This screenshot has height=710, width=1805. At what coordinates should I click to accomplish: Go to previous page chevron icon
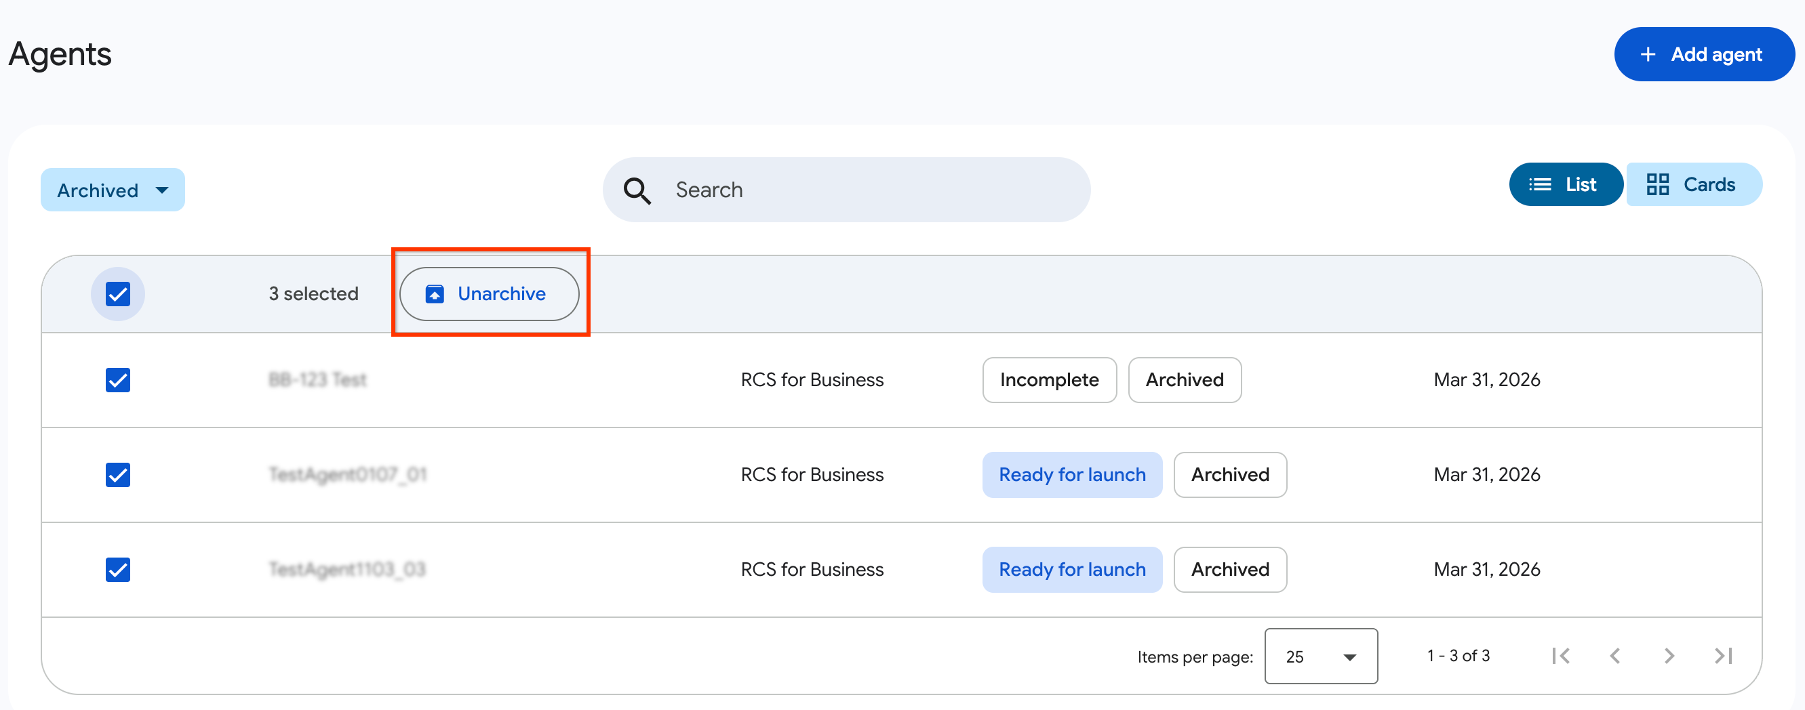1615,655
